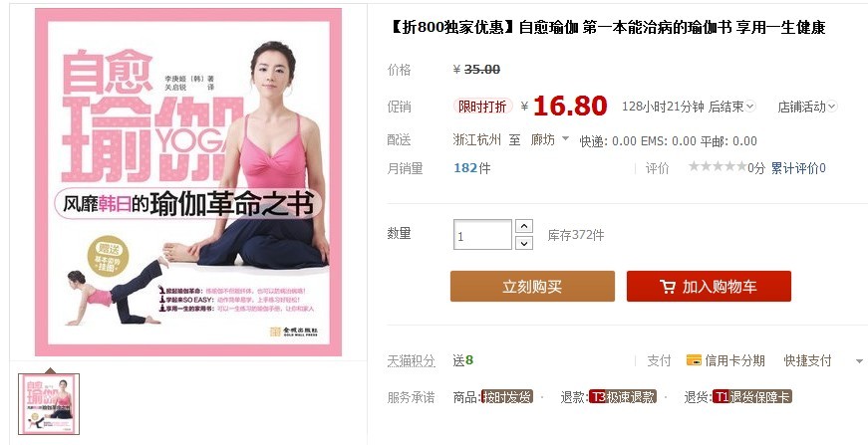Image resolution: width=868 pixels, height=445 pixels.
Task: Click the 立刻购买 button
Action: coord(532,287)
